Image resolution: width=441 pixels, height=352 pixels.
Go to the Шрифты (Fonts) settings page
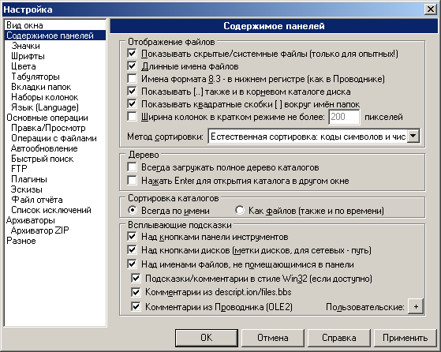[x=28, y=56]
